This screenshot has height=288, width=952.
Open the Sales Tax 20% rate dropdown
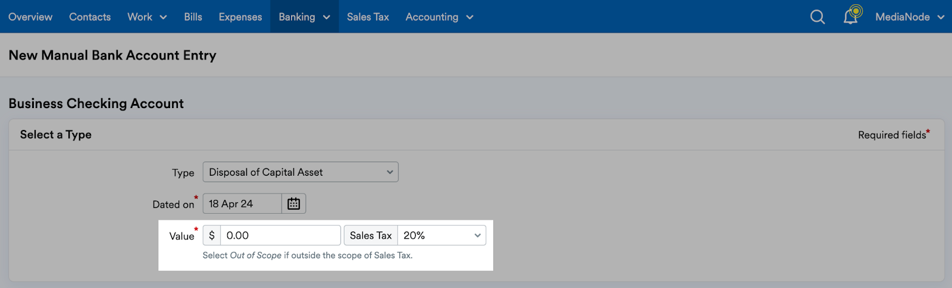coord(441,235)
